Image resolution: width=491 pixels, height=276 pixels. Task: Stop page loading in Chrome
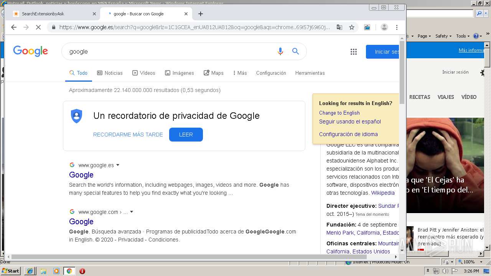[x=38, y=27]
